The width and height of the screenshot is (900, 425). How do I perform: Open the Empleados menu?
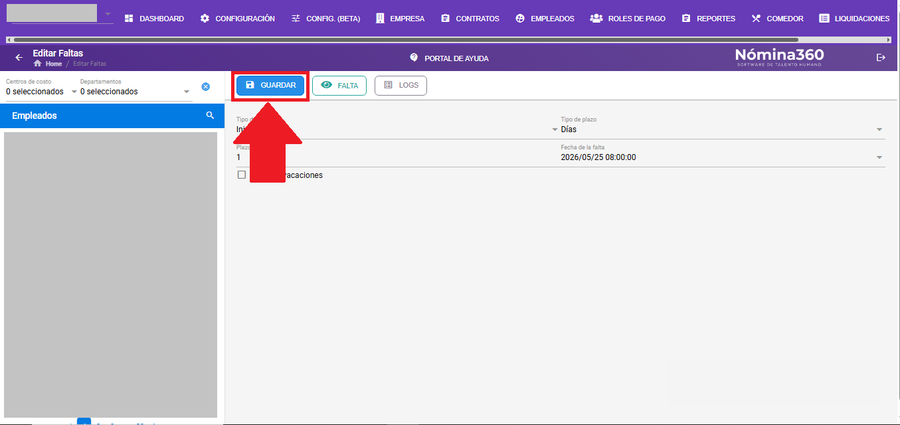click(x=545, y=19)
